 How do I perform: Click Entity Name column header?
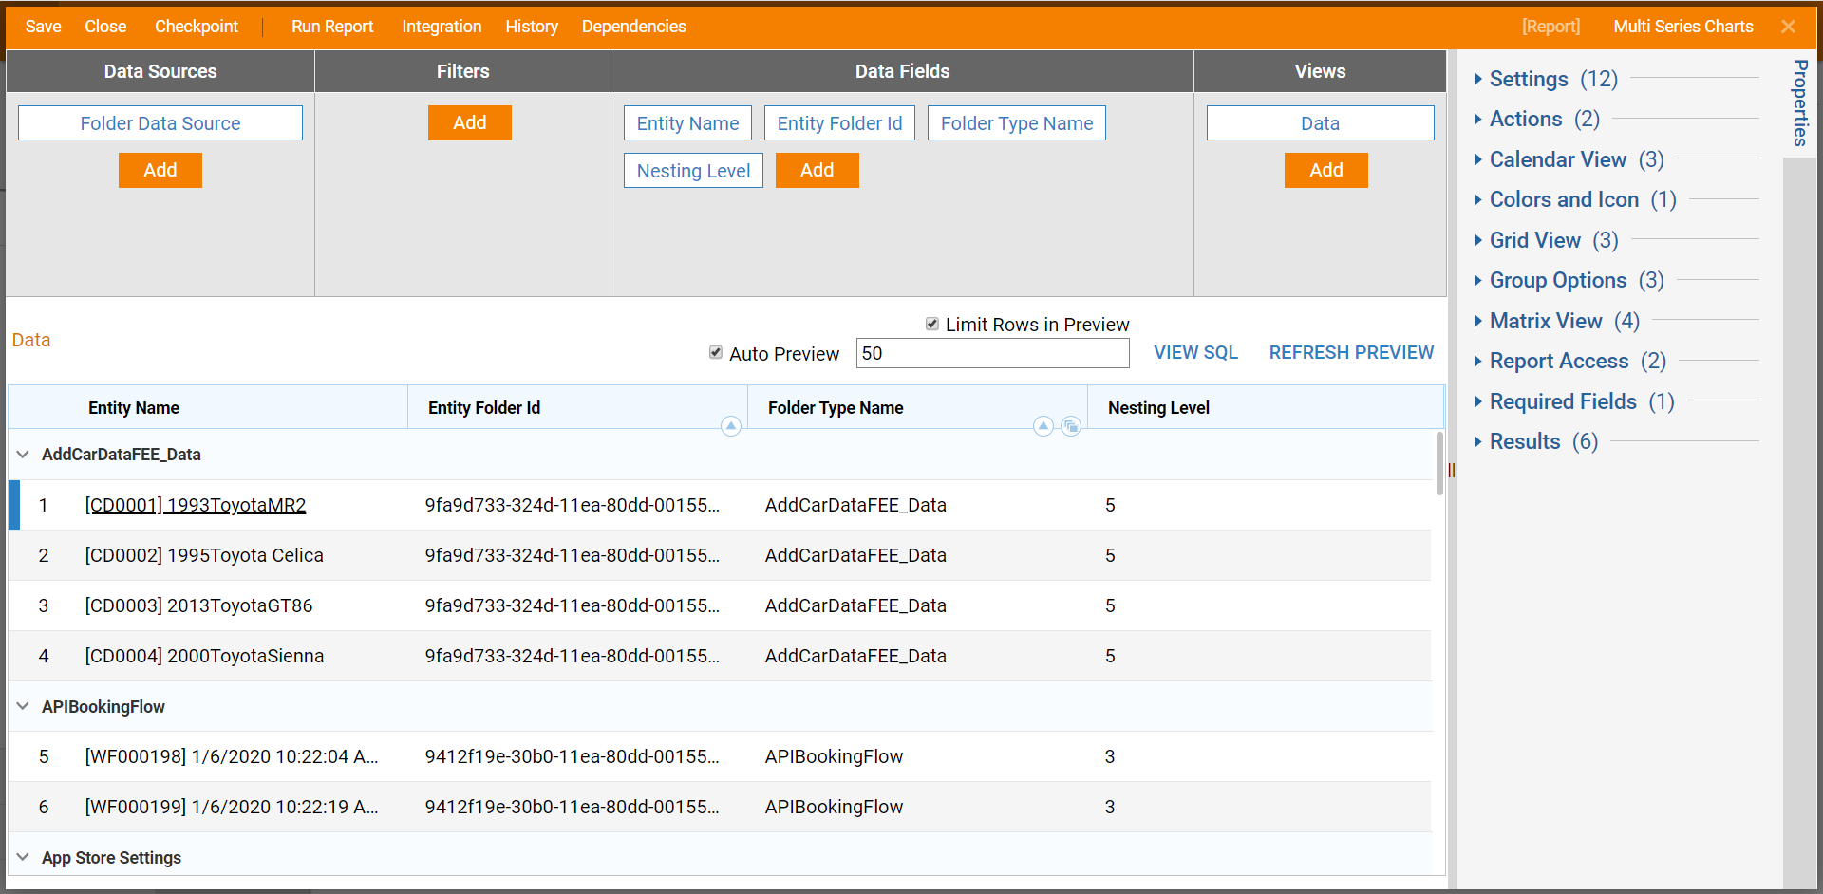point(208,407)
